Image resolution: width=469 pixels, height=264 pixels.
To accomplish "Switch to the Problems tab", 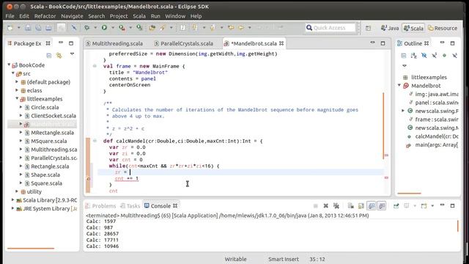I will pyautogui.click(x=101, y=206).
